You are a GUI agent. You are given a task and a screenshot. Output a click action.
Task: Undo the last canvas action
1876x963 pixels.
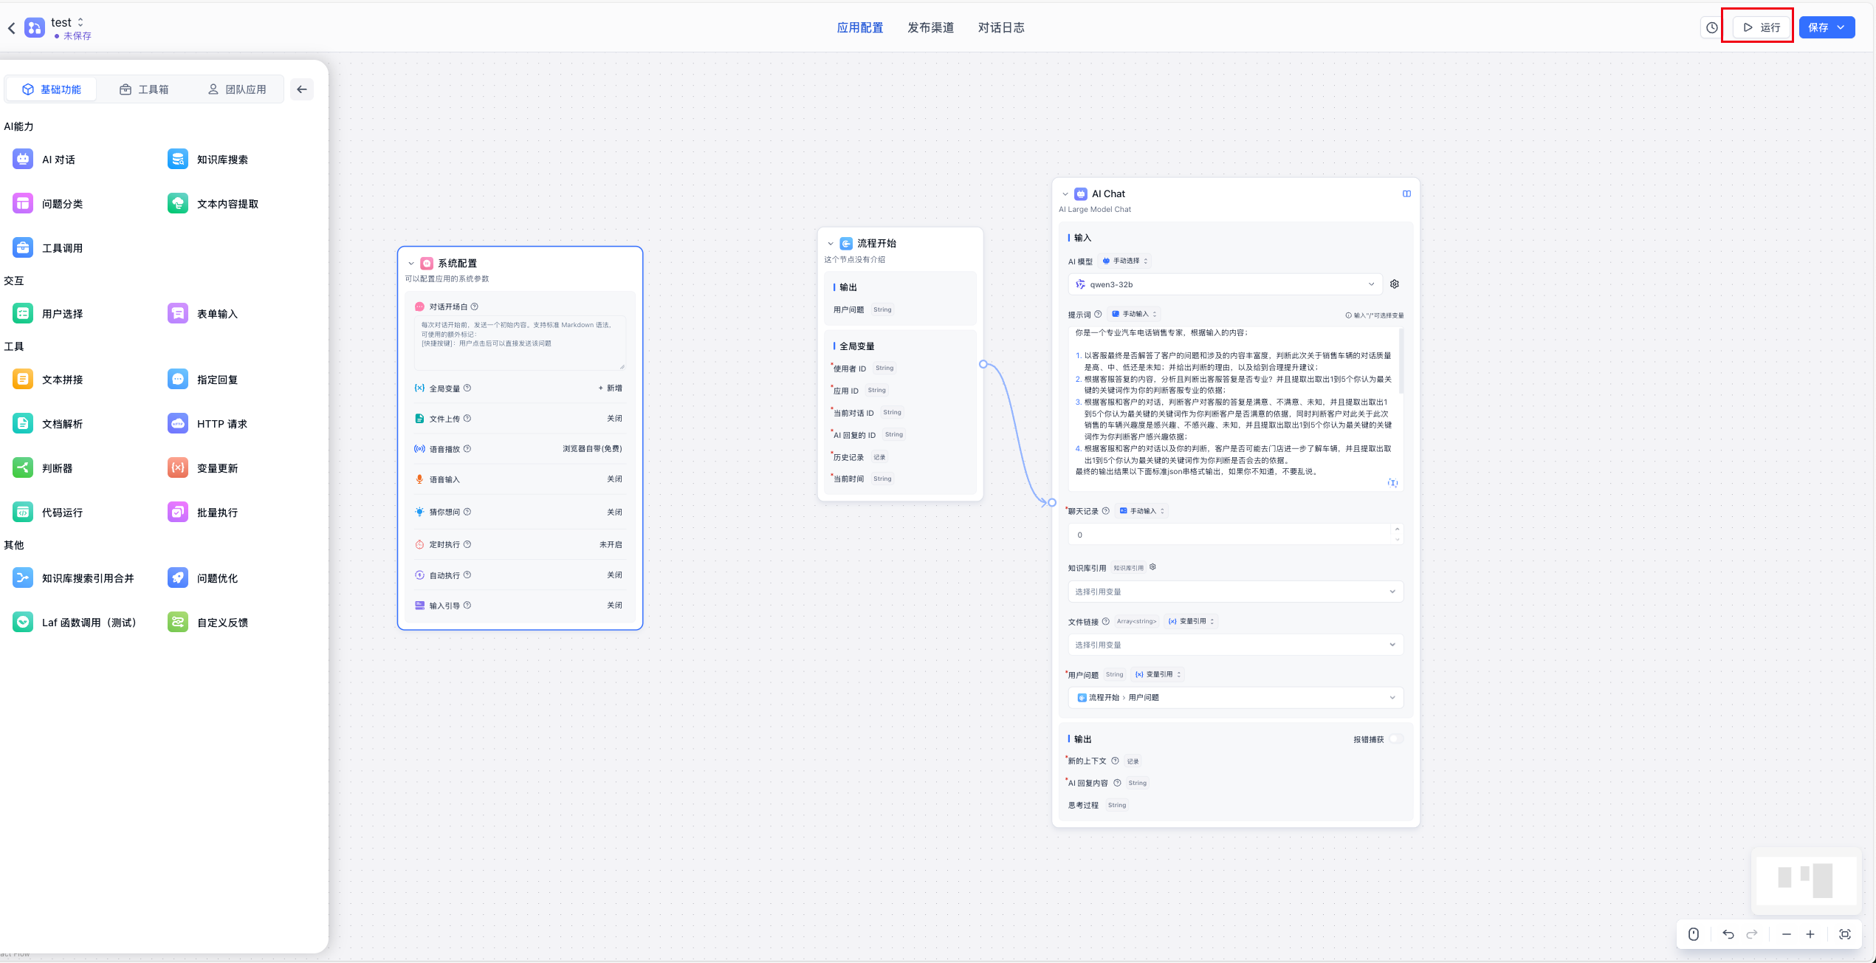click(x=1728, y=934)
